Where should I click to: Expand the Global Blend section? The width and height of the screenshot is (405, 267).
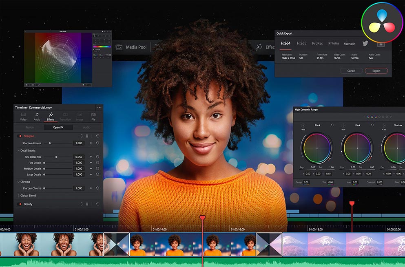18,196
